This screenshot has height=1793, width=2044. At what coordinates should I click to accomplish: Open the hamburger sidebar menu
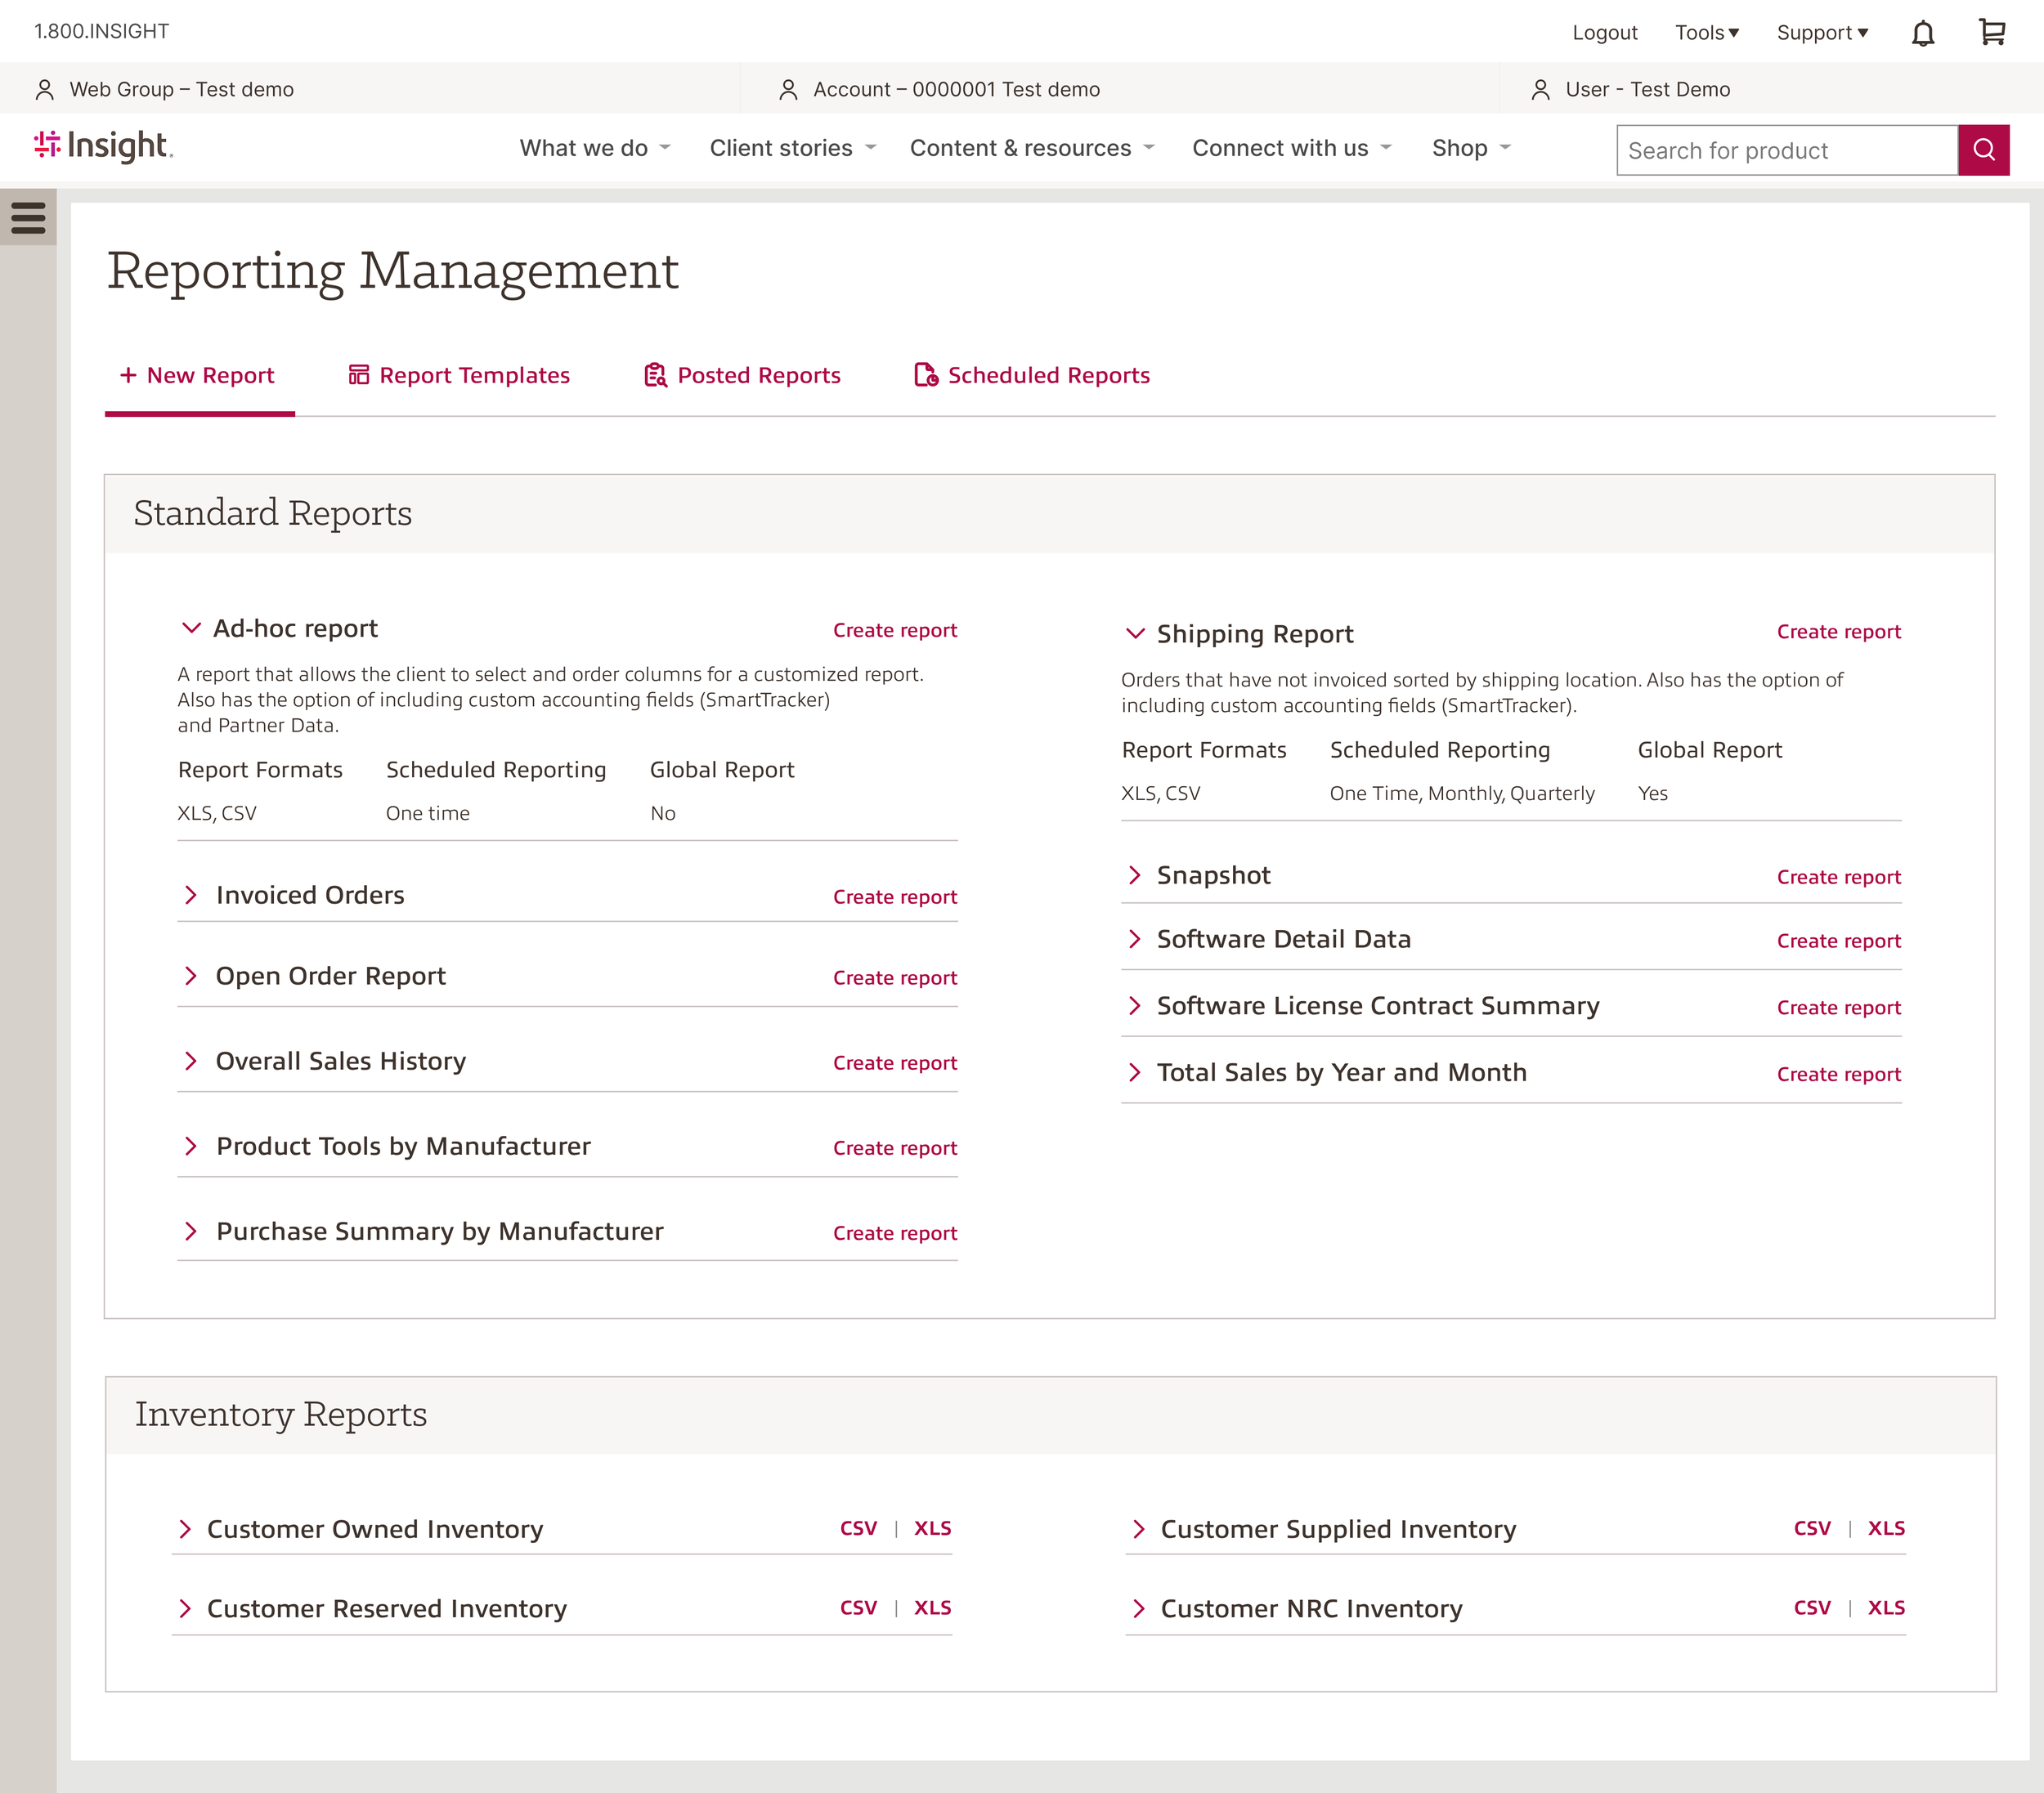click(x=28, y=217)
